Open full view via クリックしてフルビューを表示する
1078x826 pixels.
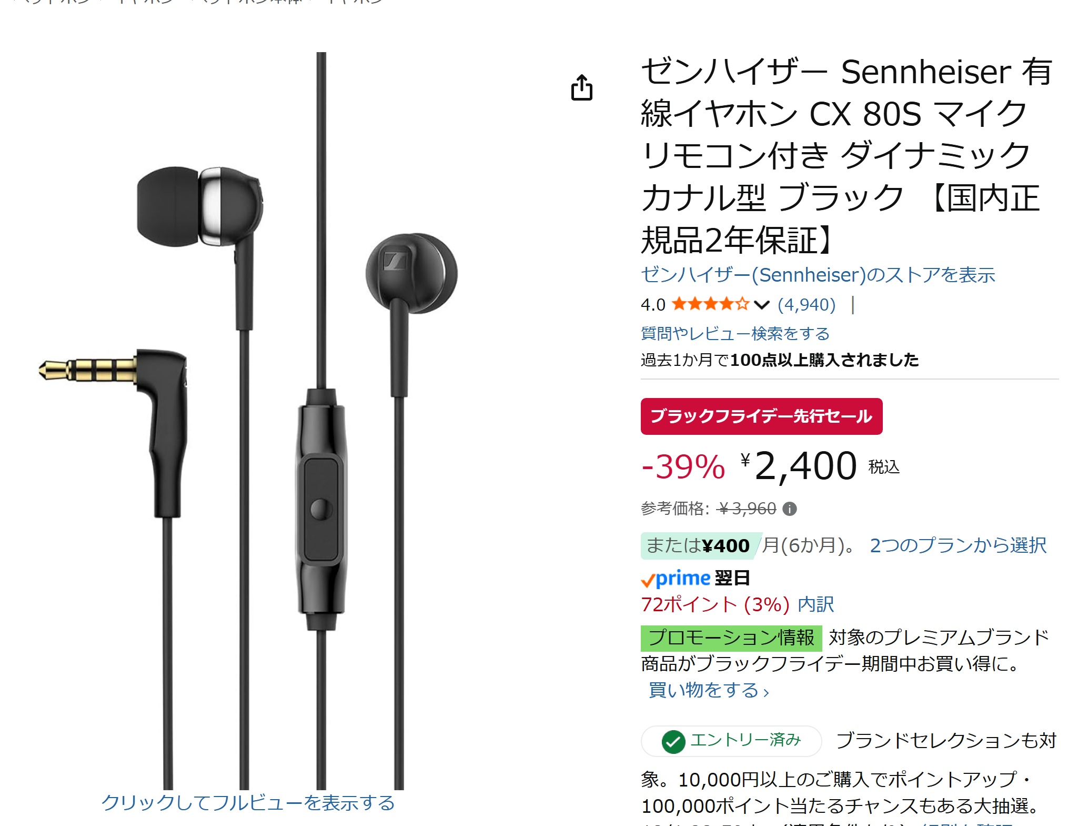pyautogui.click(x=248, y=803)
